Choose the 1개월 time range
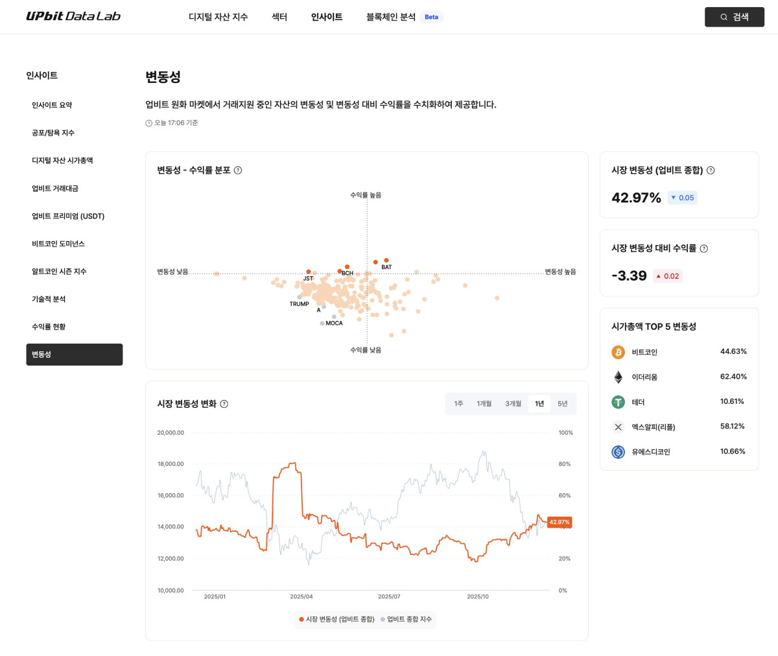Image resolution: width=778 pixels, height=656 pixels. 484,403
